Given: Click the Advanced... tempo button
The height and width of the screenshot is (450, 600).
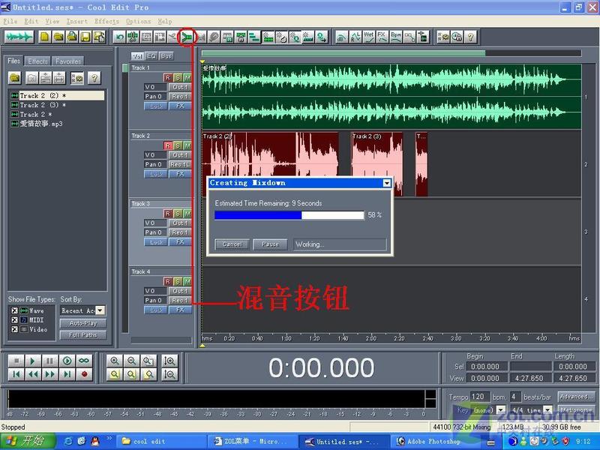Looking at the screenshot, I should pyautogui.click(x=574, y=397).
